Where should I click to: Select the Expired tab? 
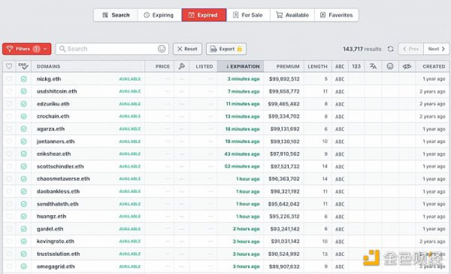[x=204, y=15]
